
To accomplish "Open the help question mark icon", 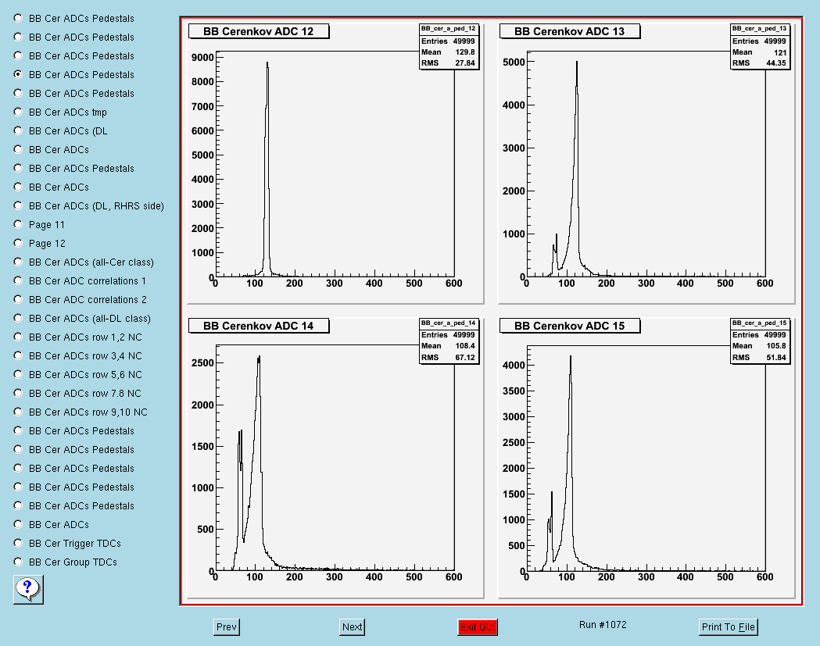I will tap(28, 590).
